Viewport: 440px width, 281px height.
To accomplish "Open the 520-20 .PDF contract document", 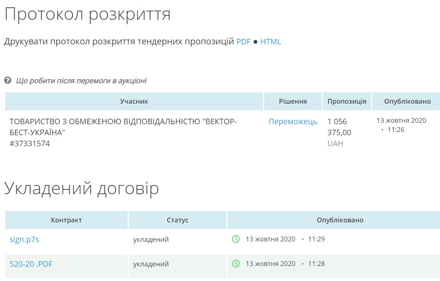I will (x=31, y=264).
